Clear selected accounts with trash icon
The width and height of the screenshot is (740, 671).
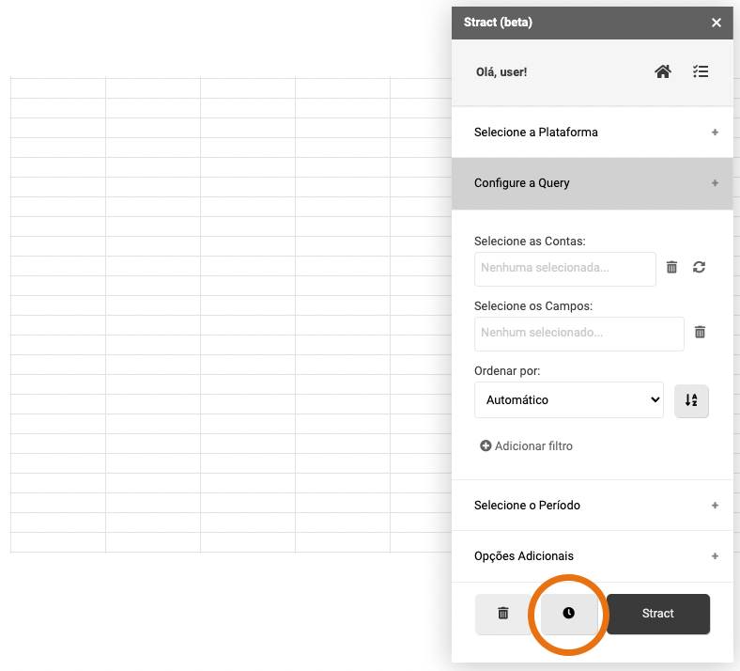click(x=671, y=268)
